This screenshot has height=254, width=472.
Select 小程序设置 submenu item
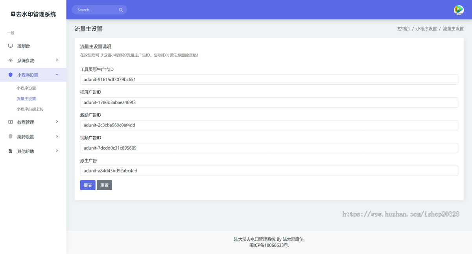[x=26, y=88]
